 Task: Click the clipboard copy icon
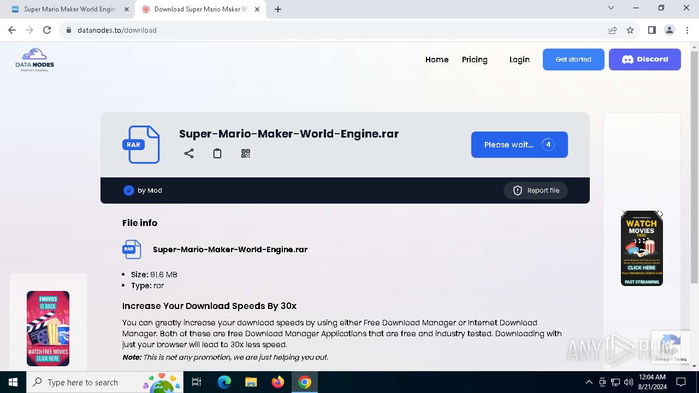217,153
